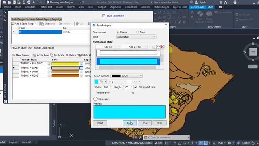This screenshot has height=146, width=259.
Task: Click the dark orange ROAD style swatch
Action: click(66, 76)
